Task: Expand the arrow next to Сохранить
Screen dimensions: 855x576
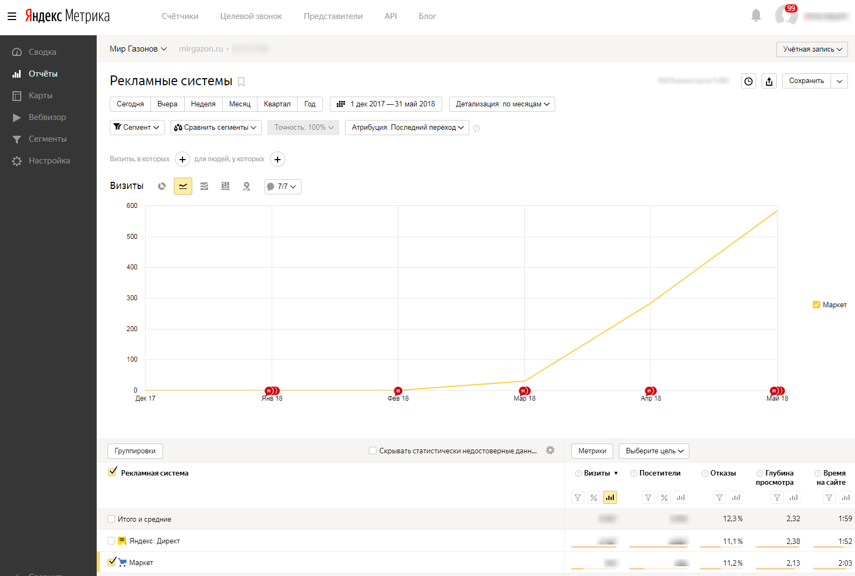Action: pos(840,81)
